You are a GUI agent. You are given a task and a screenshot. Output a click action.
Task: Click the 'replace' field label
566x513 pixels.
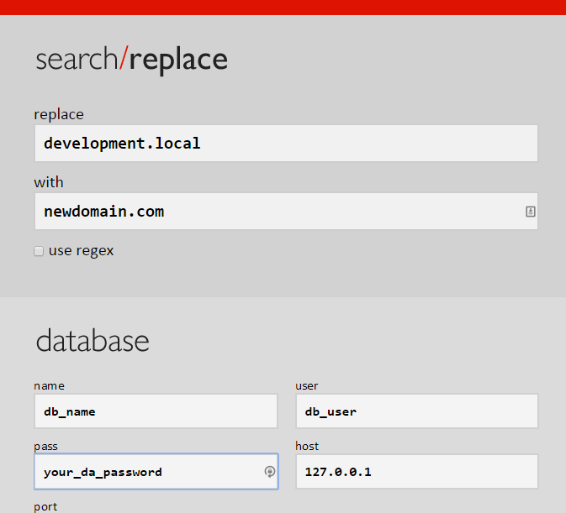(59, 114)
